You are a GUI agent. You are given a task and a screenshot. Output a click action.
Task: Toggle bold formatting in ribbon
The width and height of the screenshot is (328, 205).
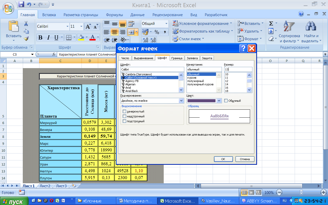tap(40, 38)
